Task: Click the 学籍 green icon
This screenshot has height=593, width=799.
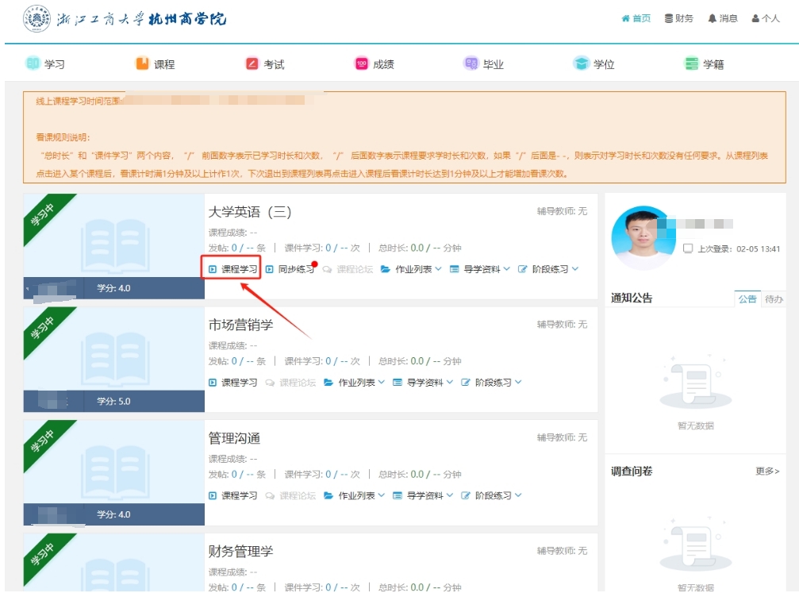Action: pyautogui.click(x=691, y=64)
